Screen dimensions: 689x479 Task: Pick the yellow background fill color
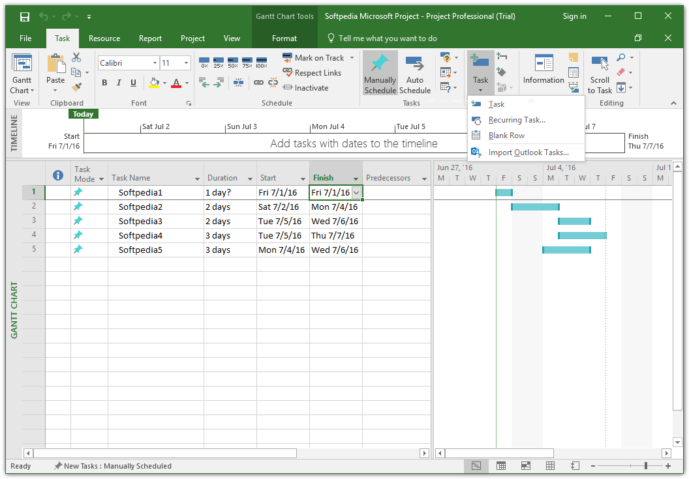154,83
